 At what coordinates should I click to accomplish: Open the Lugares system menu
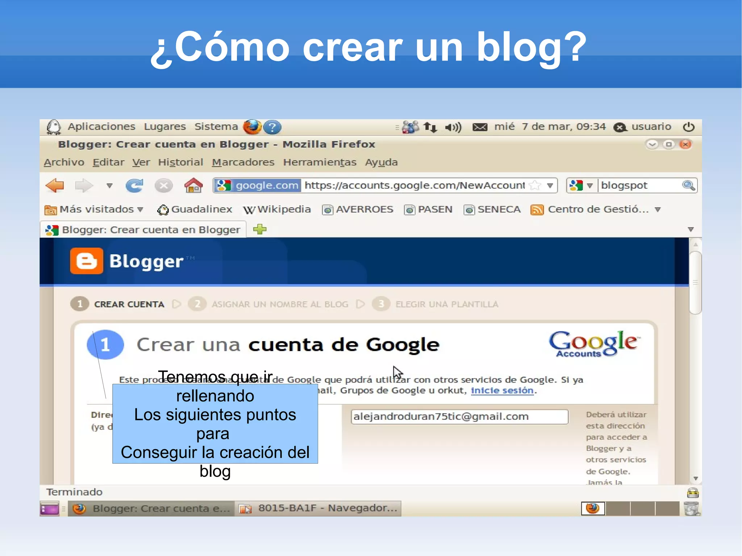pyautogui.click(x=165, y=126)
